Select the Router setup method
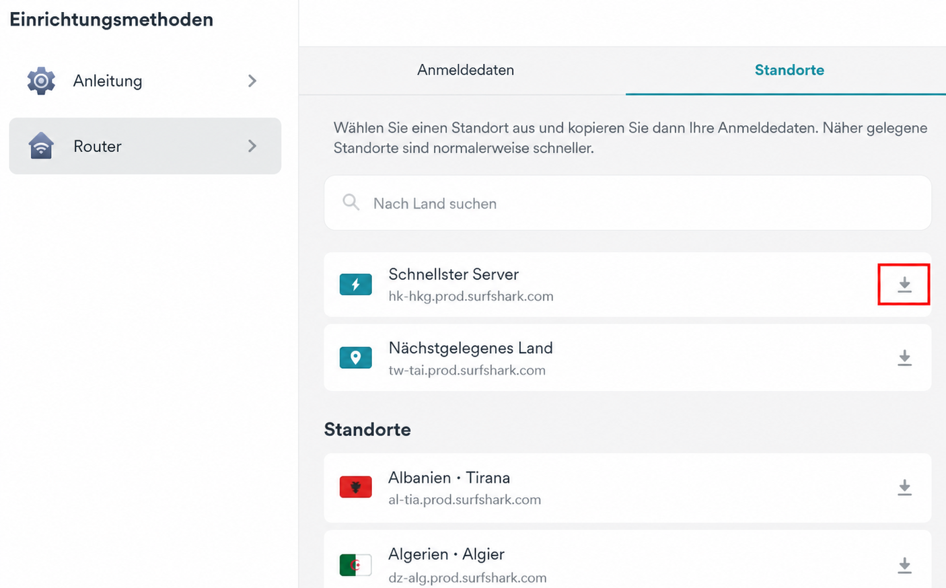This screenshot has width=946, height=588. (x=145, y=146)
